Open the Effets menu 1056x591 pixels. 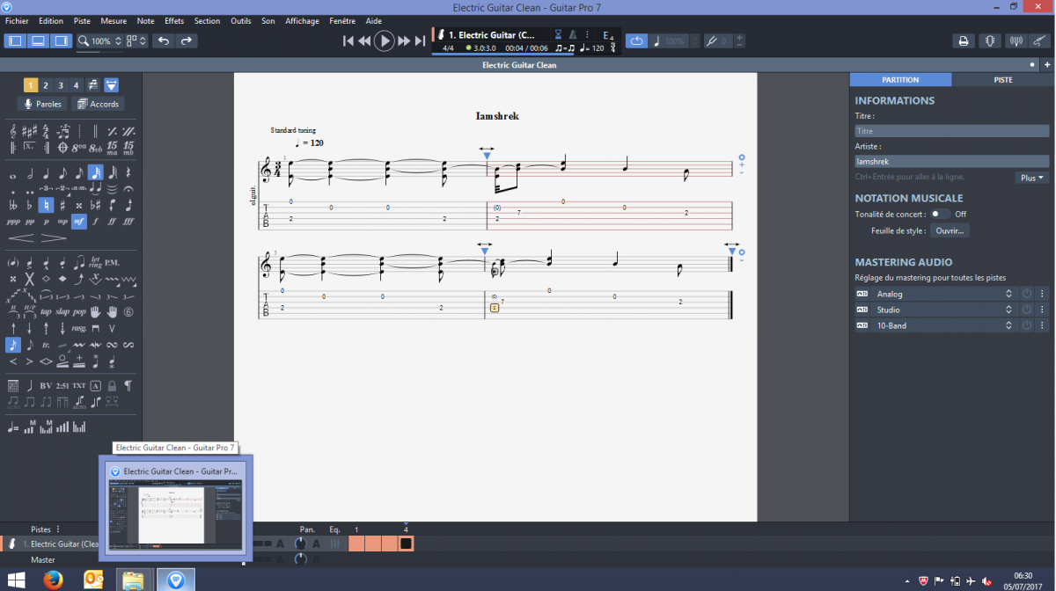[174, 20]
